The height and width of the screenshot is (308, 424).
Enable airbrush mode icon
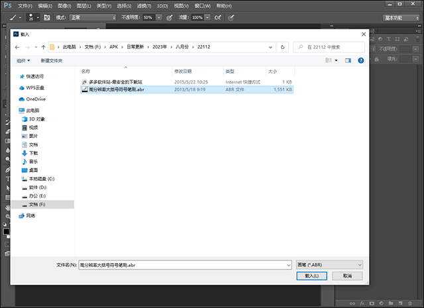(218, 18)
